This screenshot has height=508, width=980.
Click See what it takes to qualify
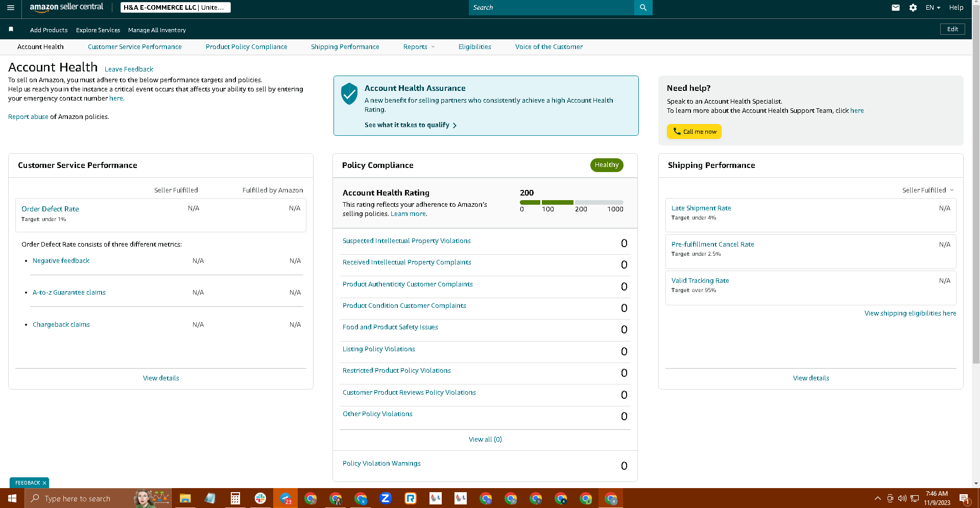pos(411,125)
